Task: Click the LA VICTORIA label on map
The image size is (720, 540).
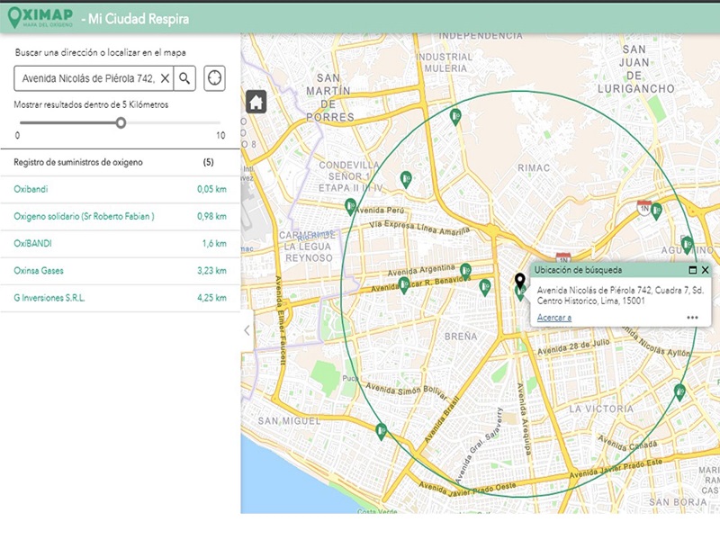Action: tap(601, 409)
